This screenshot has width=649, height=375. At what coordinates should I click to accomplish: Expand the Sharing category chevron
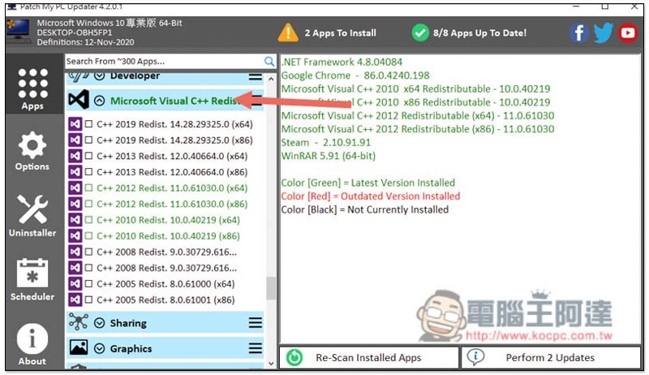click(100, 323)
